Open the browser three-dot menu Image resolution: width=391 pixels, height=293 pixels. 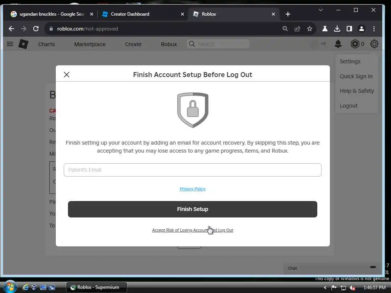[x=374, y=29]
